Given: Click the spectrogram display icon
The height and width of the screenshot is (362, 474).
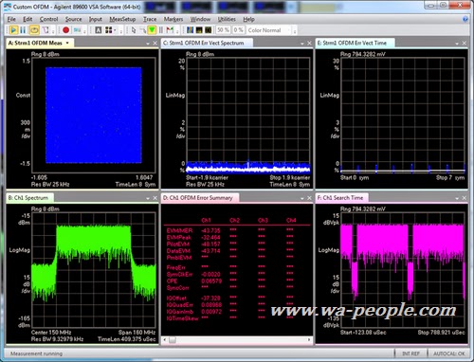Looking at the screenshot, I should pos(190,30).
